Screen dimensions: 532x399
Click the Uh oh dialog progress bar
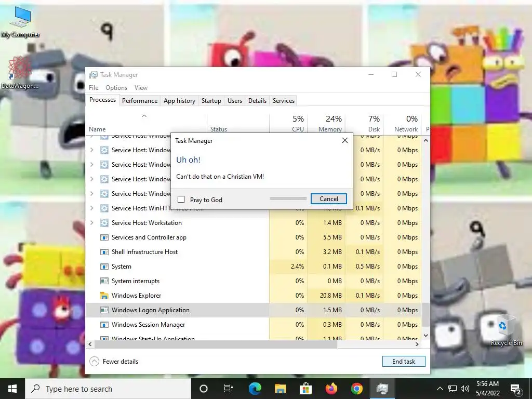coord(288,198)
